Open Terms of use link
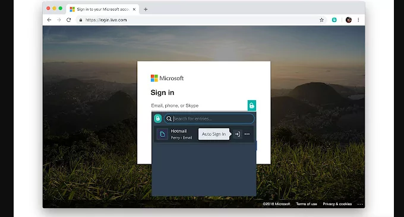 point(307,204)
